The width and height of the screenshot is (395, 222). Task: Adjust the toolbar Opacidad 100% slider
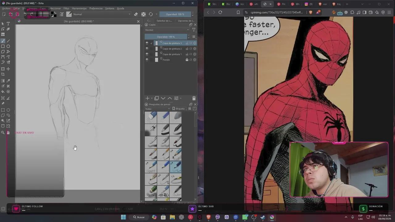coord(175,14)
